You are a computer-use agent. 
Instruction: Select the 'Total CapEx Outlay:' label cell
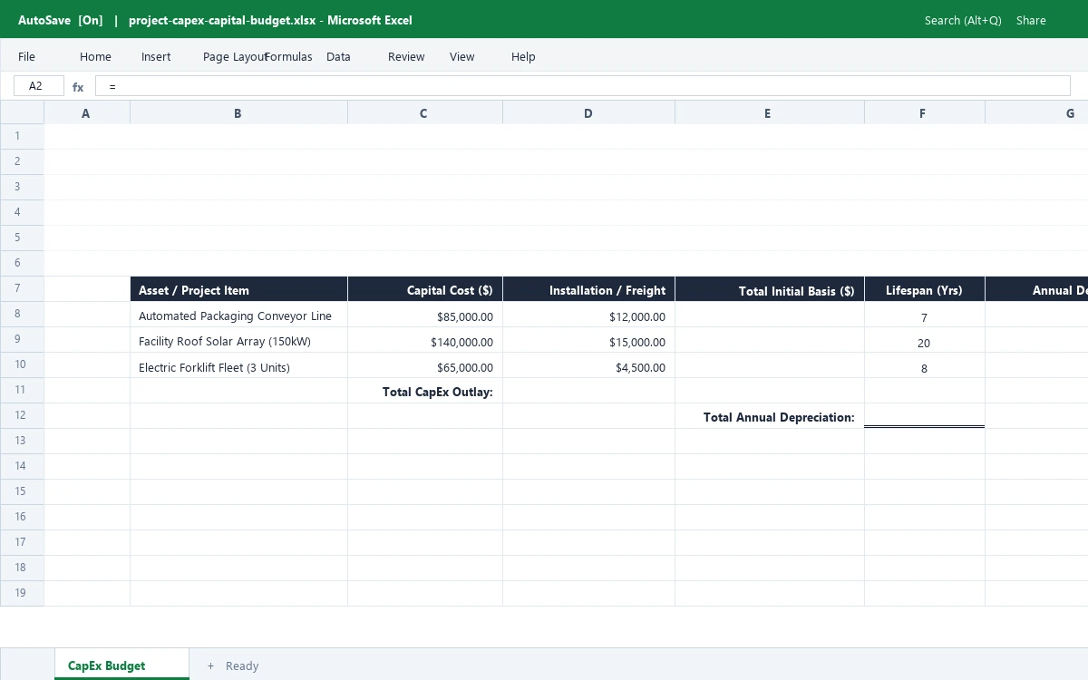coord(424,391)
